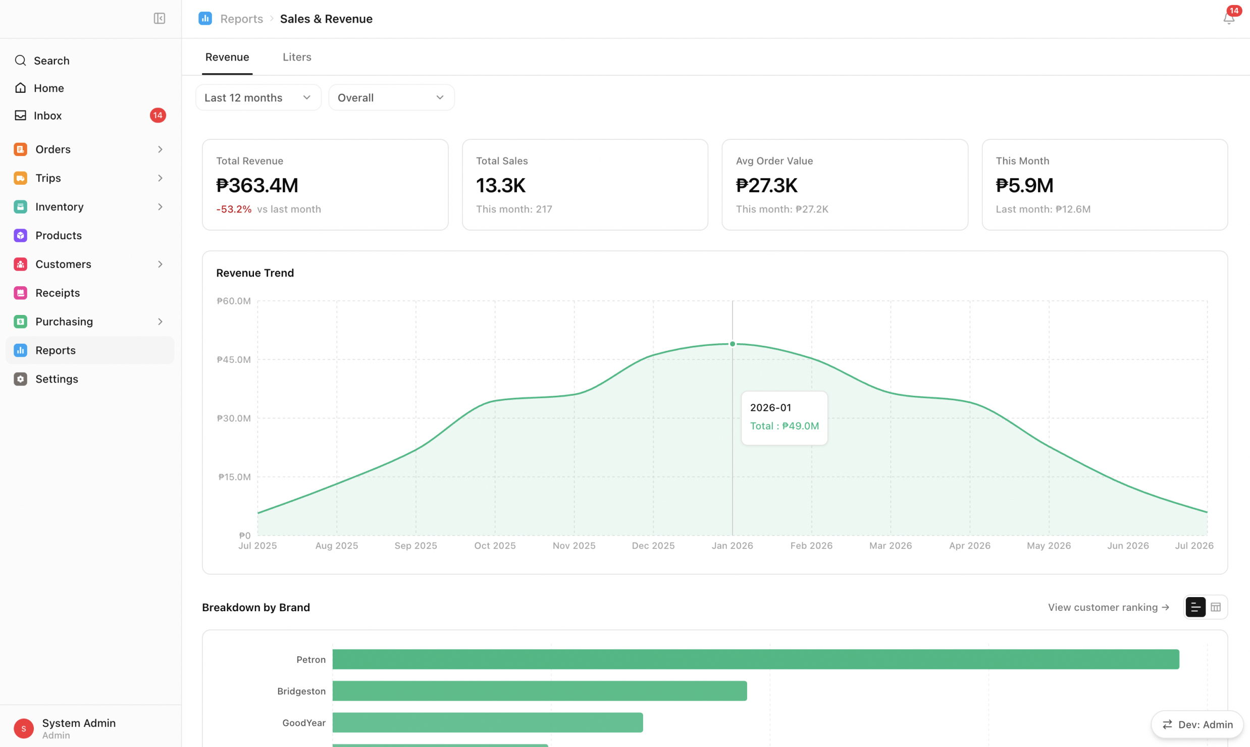Click the Total : ₱49.0M tooltip text

click(784, 426)
